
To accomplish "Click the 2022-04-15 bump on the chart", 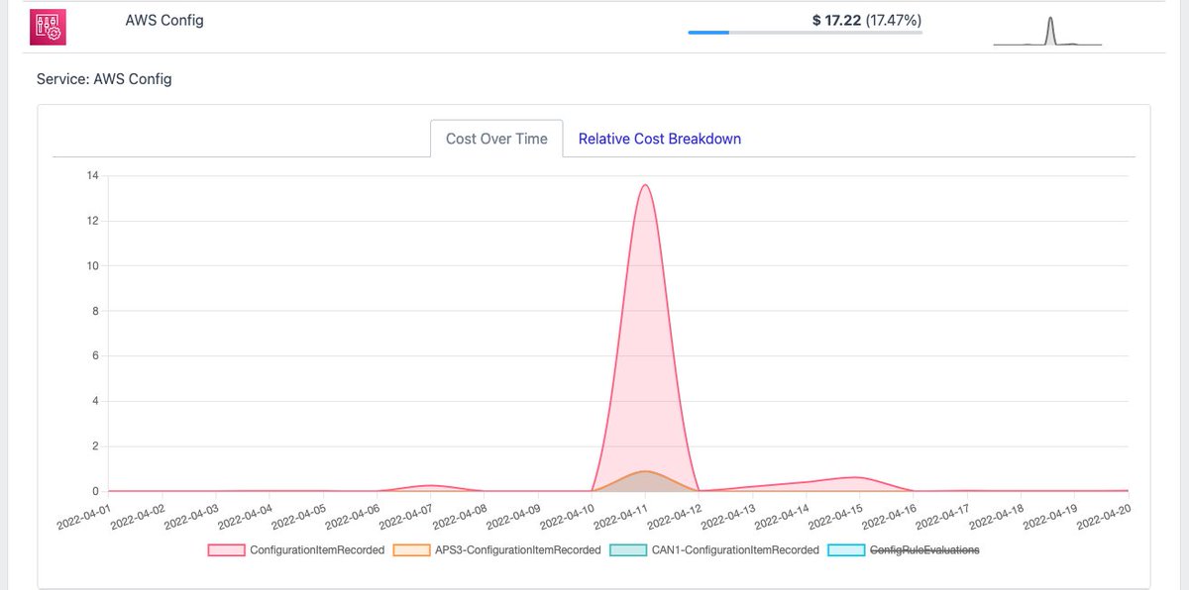I will point(859,477).
